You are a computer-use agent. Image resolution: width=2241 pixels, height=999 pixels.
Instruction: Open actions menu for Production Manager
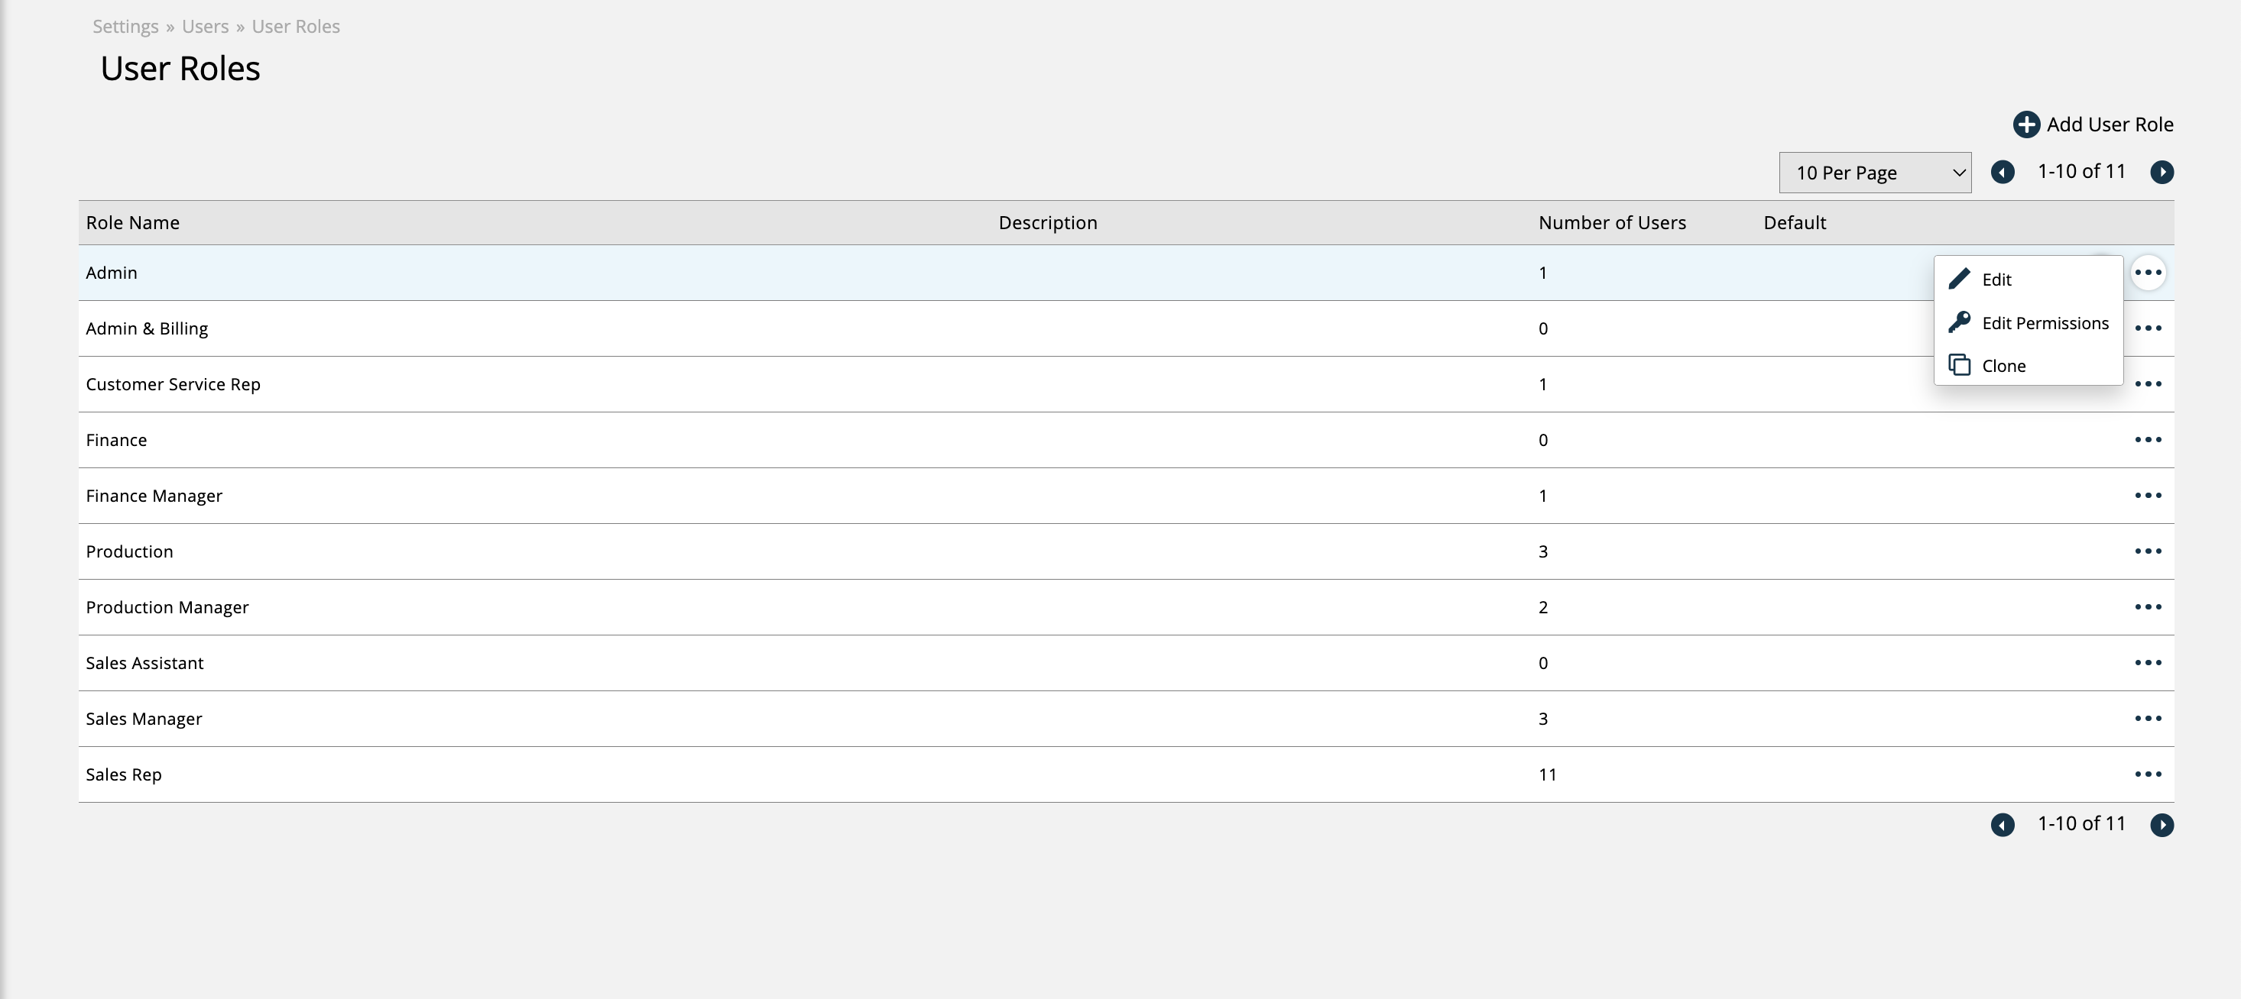pos(2148,607)
